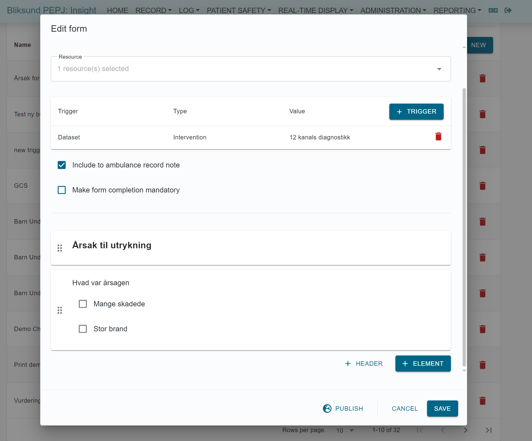Grab the drag handle for Årsak til utrykning header
This screenshot has height=441, width=532.
pos(60,248)
